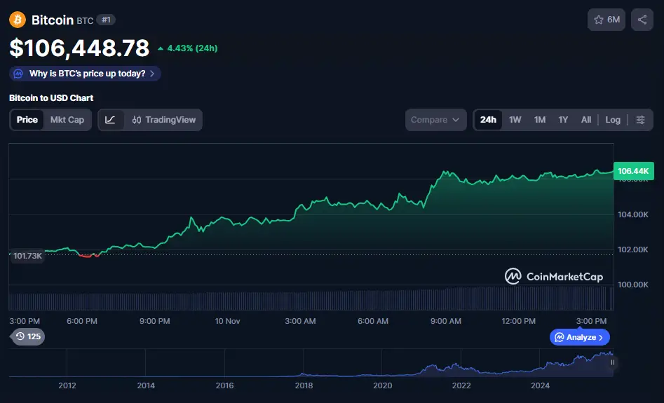Click the 102.00K axis label

point(632,250)
